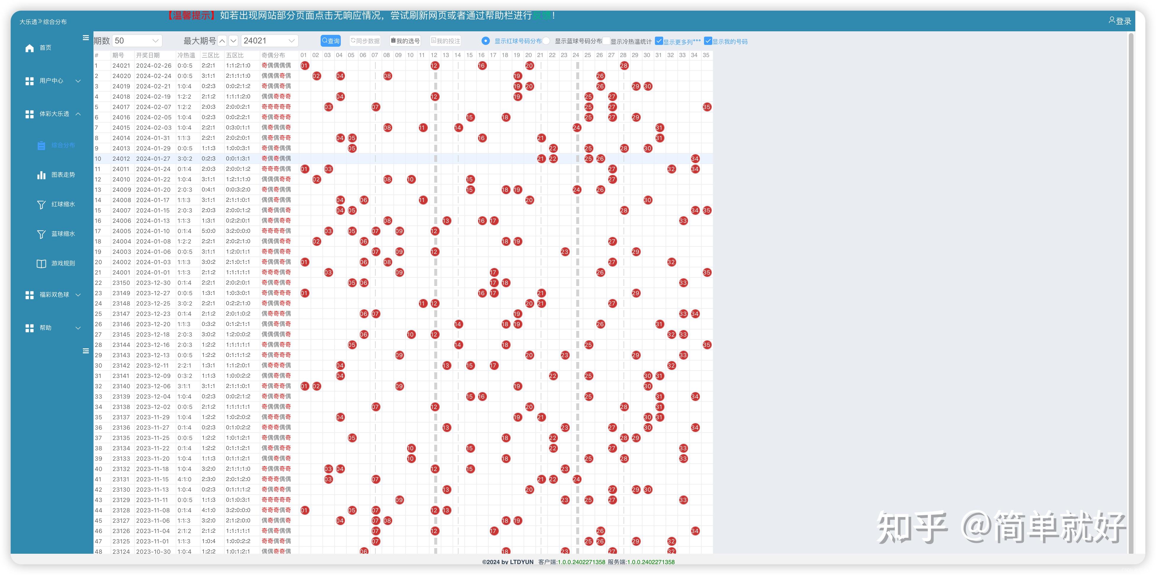Click the 福彩双色球 grid icon
Viewport: 1156px width, 575px height.
coord(30,295)
